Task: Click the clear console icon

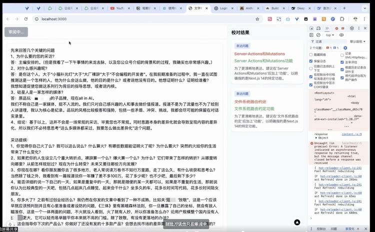Action: 318,35
